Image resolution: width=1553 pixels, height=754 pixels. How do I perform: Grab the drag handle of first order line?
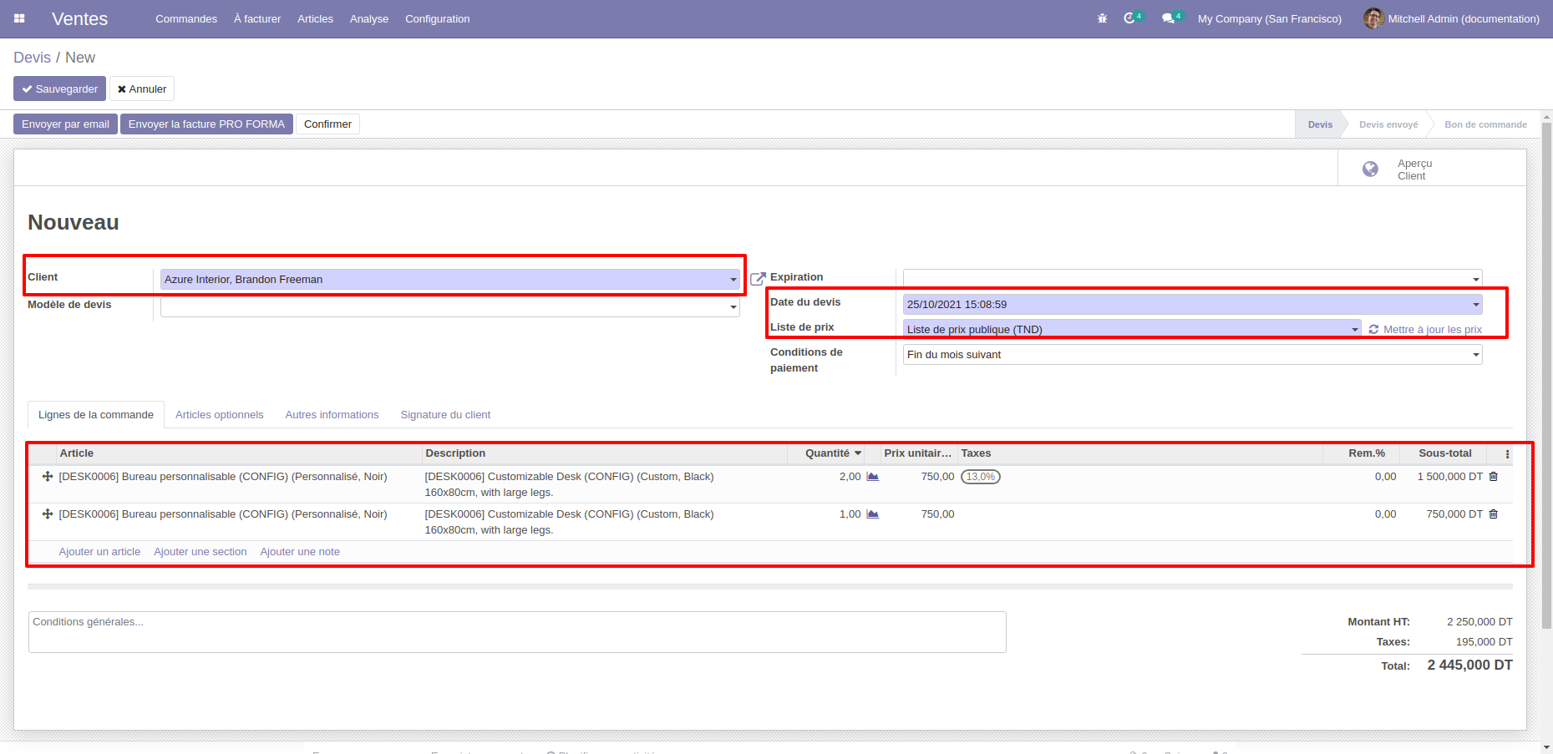pos(48,477)
